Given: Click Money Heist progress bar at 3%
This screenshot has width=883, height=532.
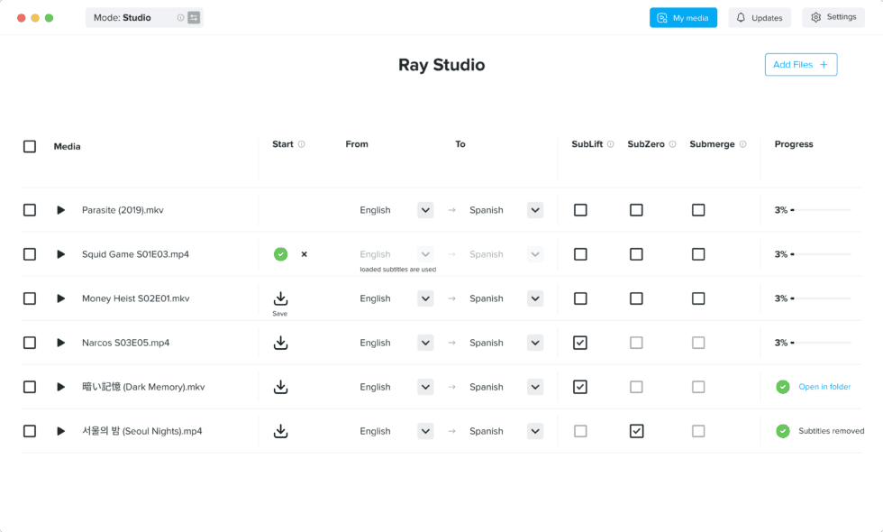Looking at the screenshot, I should click(821, 298).
